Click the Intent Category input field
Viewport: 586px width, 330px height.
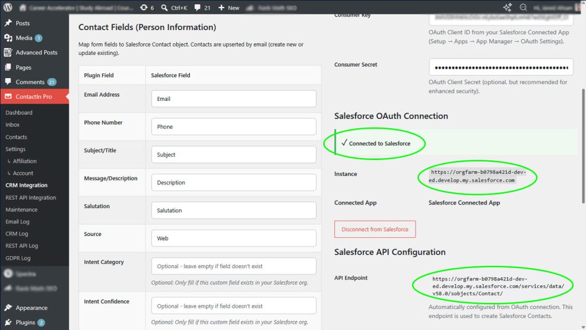point(233,266)
